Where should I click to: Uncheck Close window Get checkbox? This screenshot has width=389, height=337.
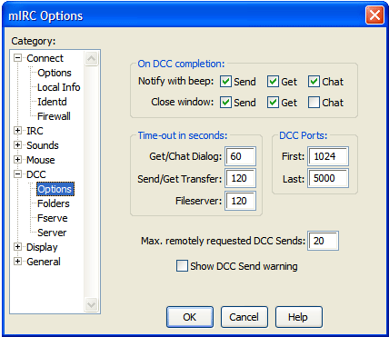tap(273, 103)
